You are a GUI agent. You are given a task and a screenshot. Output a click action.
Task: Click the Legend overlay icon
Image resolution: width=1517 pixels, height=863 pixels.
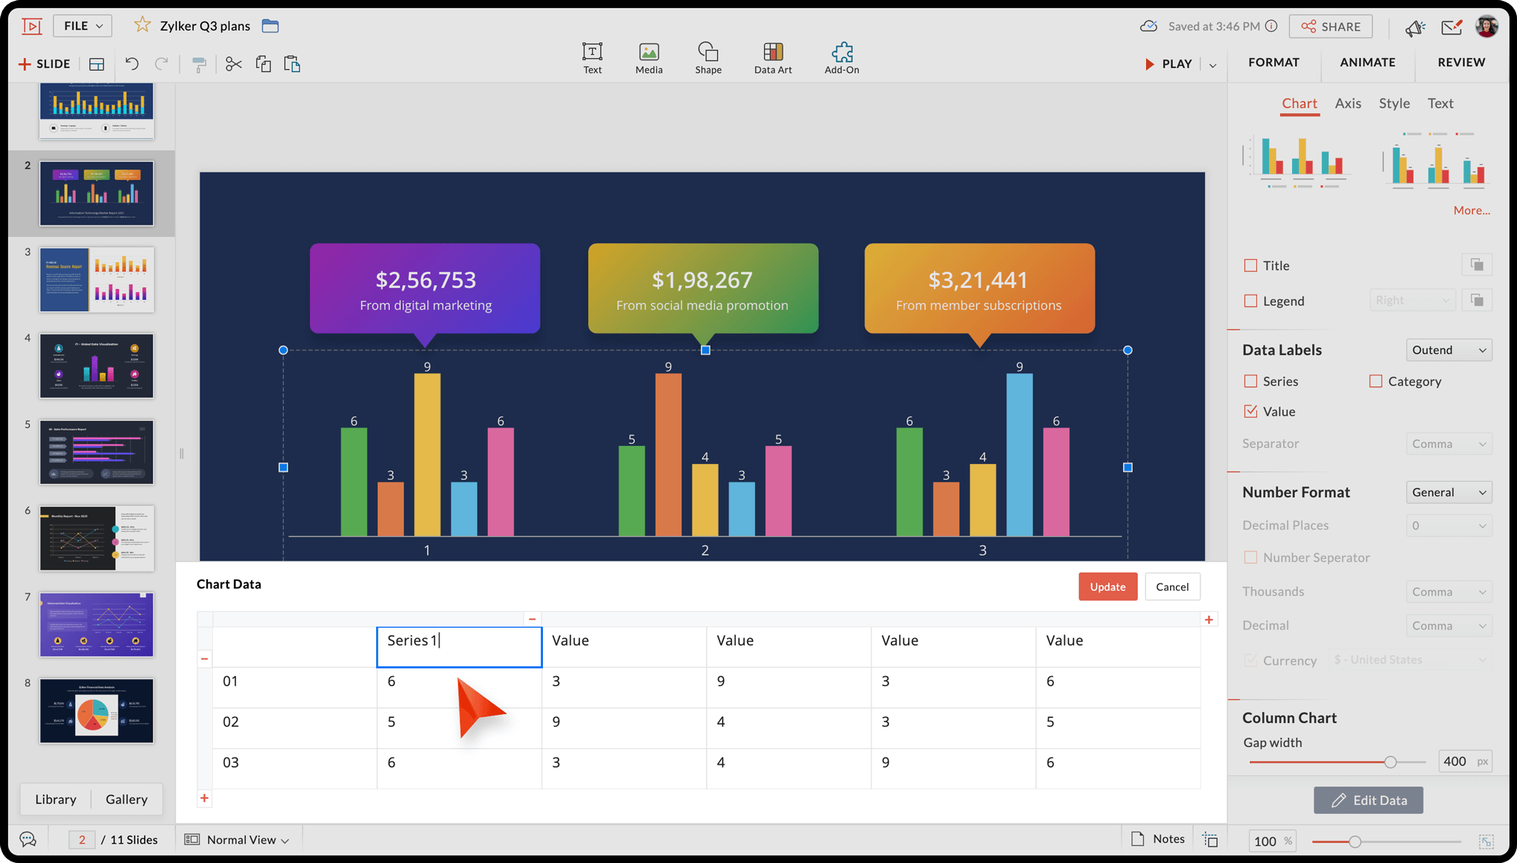[x=1477, y=300]
